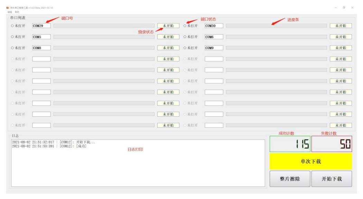Viewport: 363px width, 199px height.
Task: Open the 编辑 menu
Action: [x=9, y=12]
